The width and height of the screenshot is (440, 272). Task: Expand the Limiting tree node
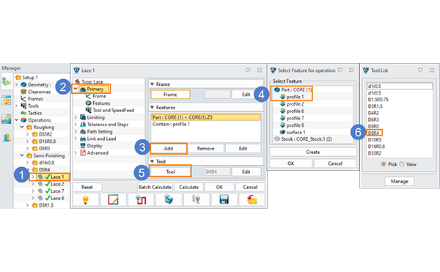pos(76,117)
